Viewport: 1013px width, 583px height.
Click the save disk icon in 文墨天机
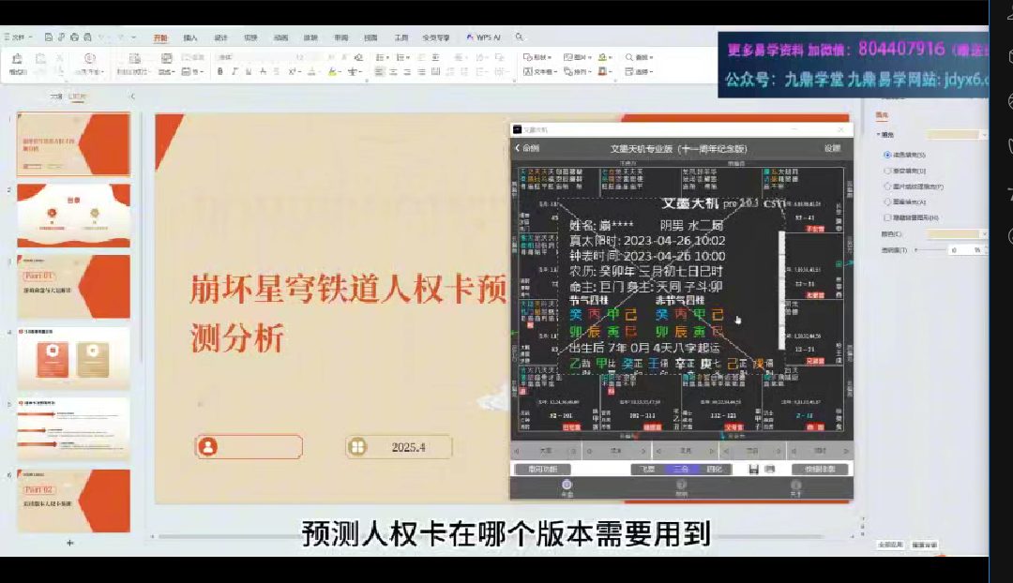pyautogui.click(x=753, y=469)
